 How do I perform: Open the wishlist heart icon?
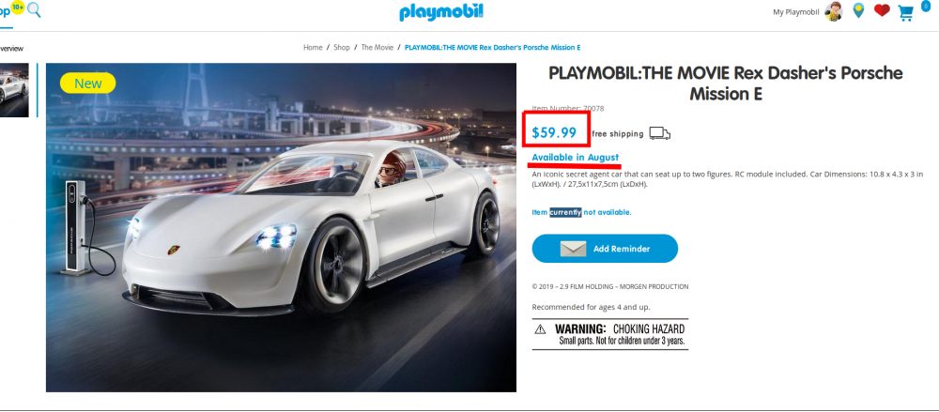tap(882, 10)
